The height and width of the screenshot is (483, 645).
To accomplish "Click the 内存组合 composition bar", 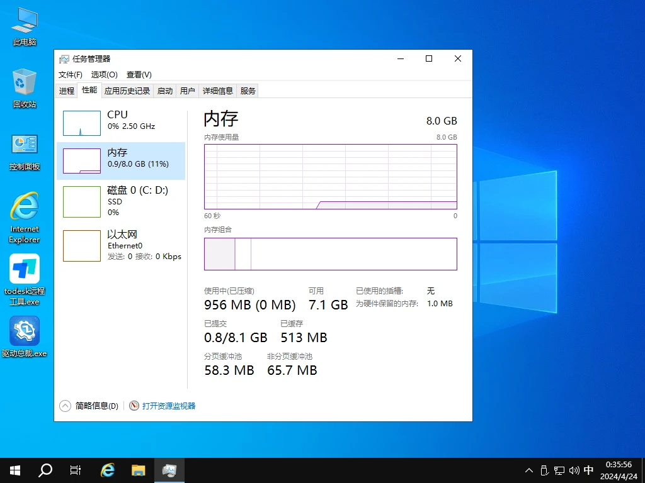I will pos(330,254).
